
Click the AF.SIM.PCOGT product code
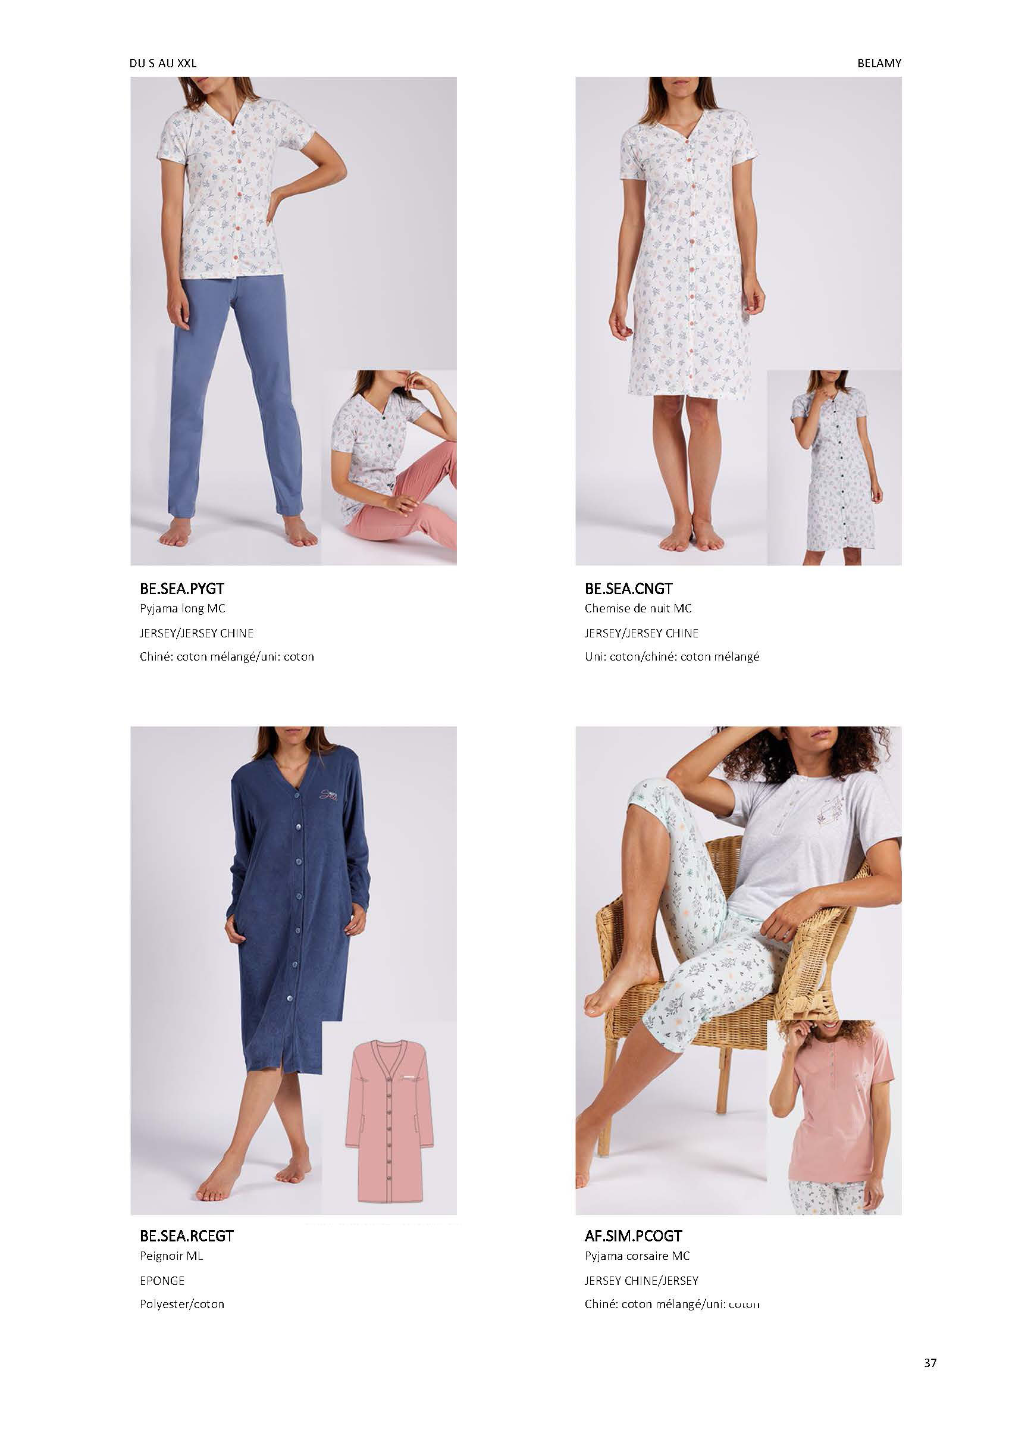(x=633, y=1236)
